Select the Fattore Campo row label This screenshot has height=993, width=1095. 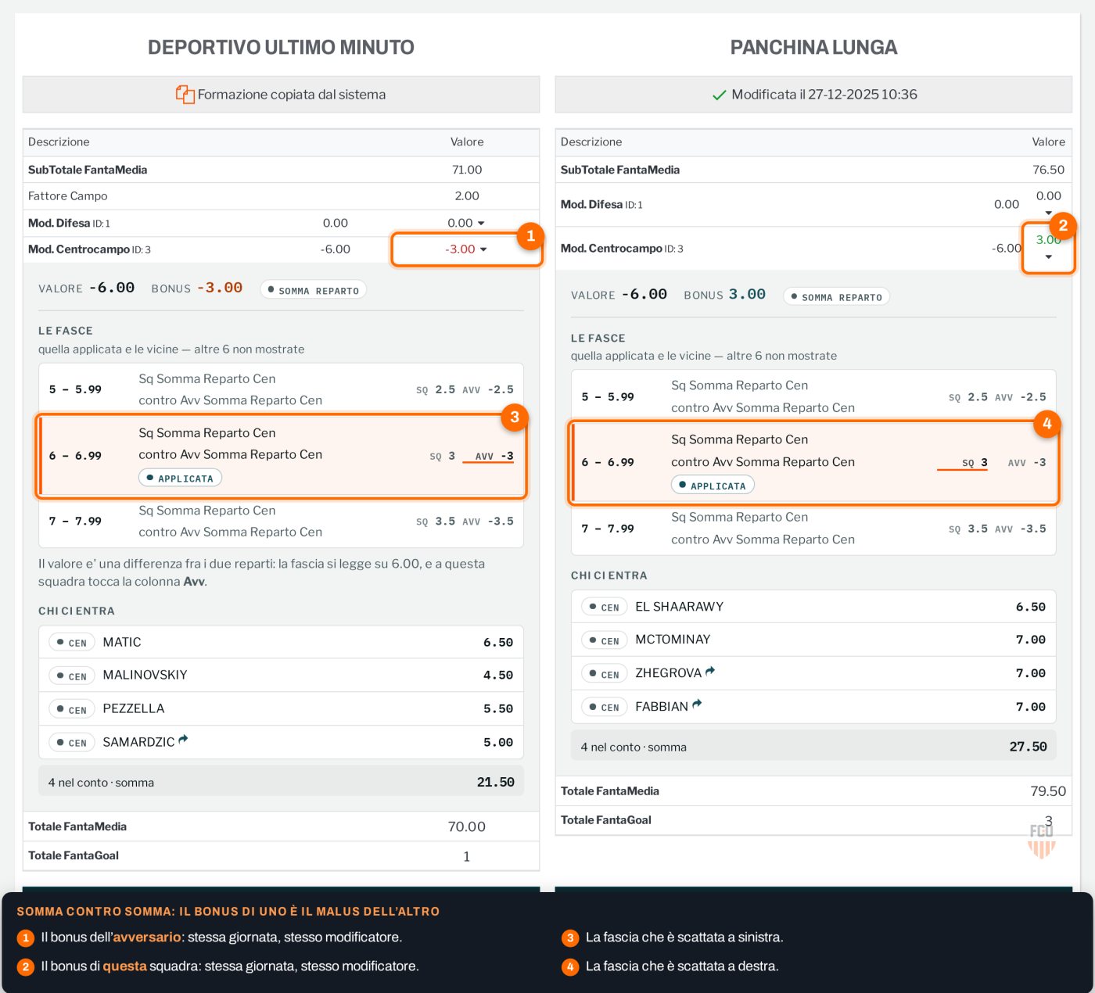(68, 196)
